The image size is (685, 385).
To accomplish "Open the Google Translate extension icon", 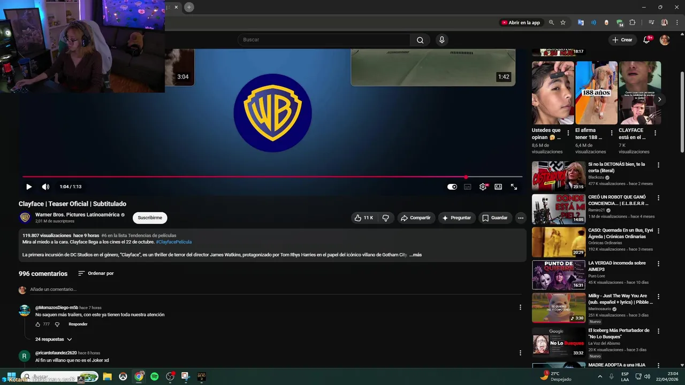I will point(581,22).
